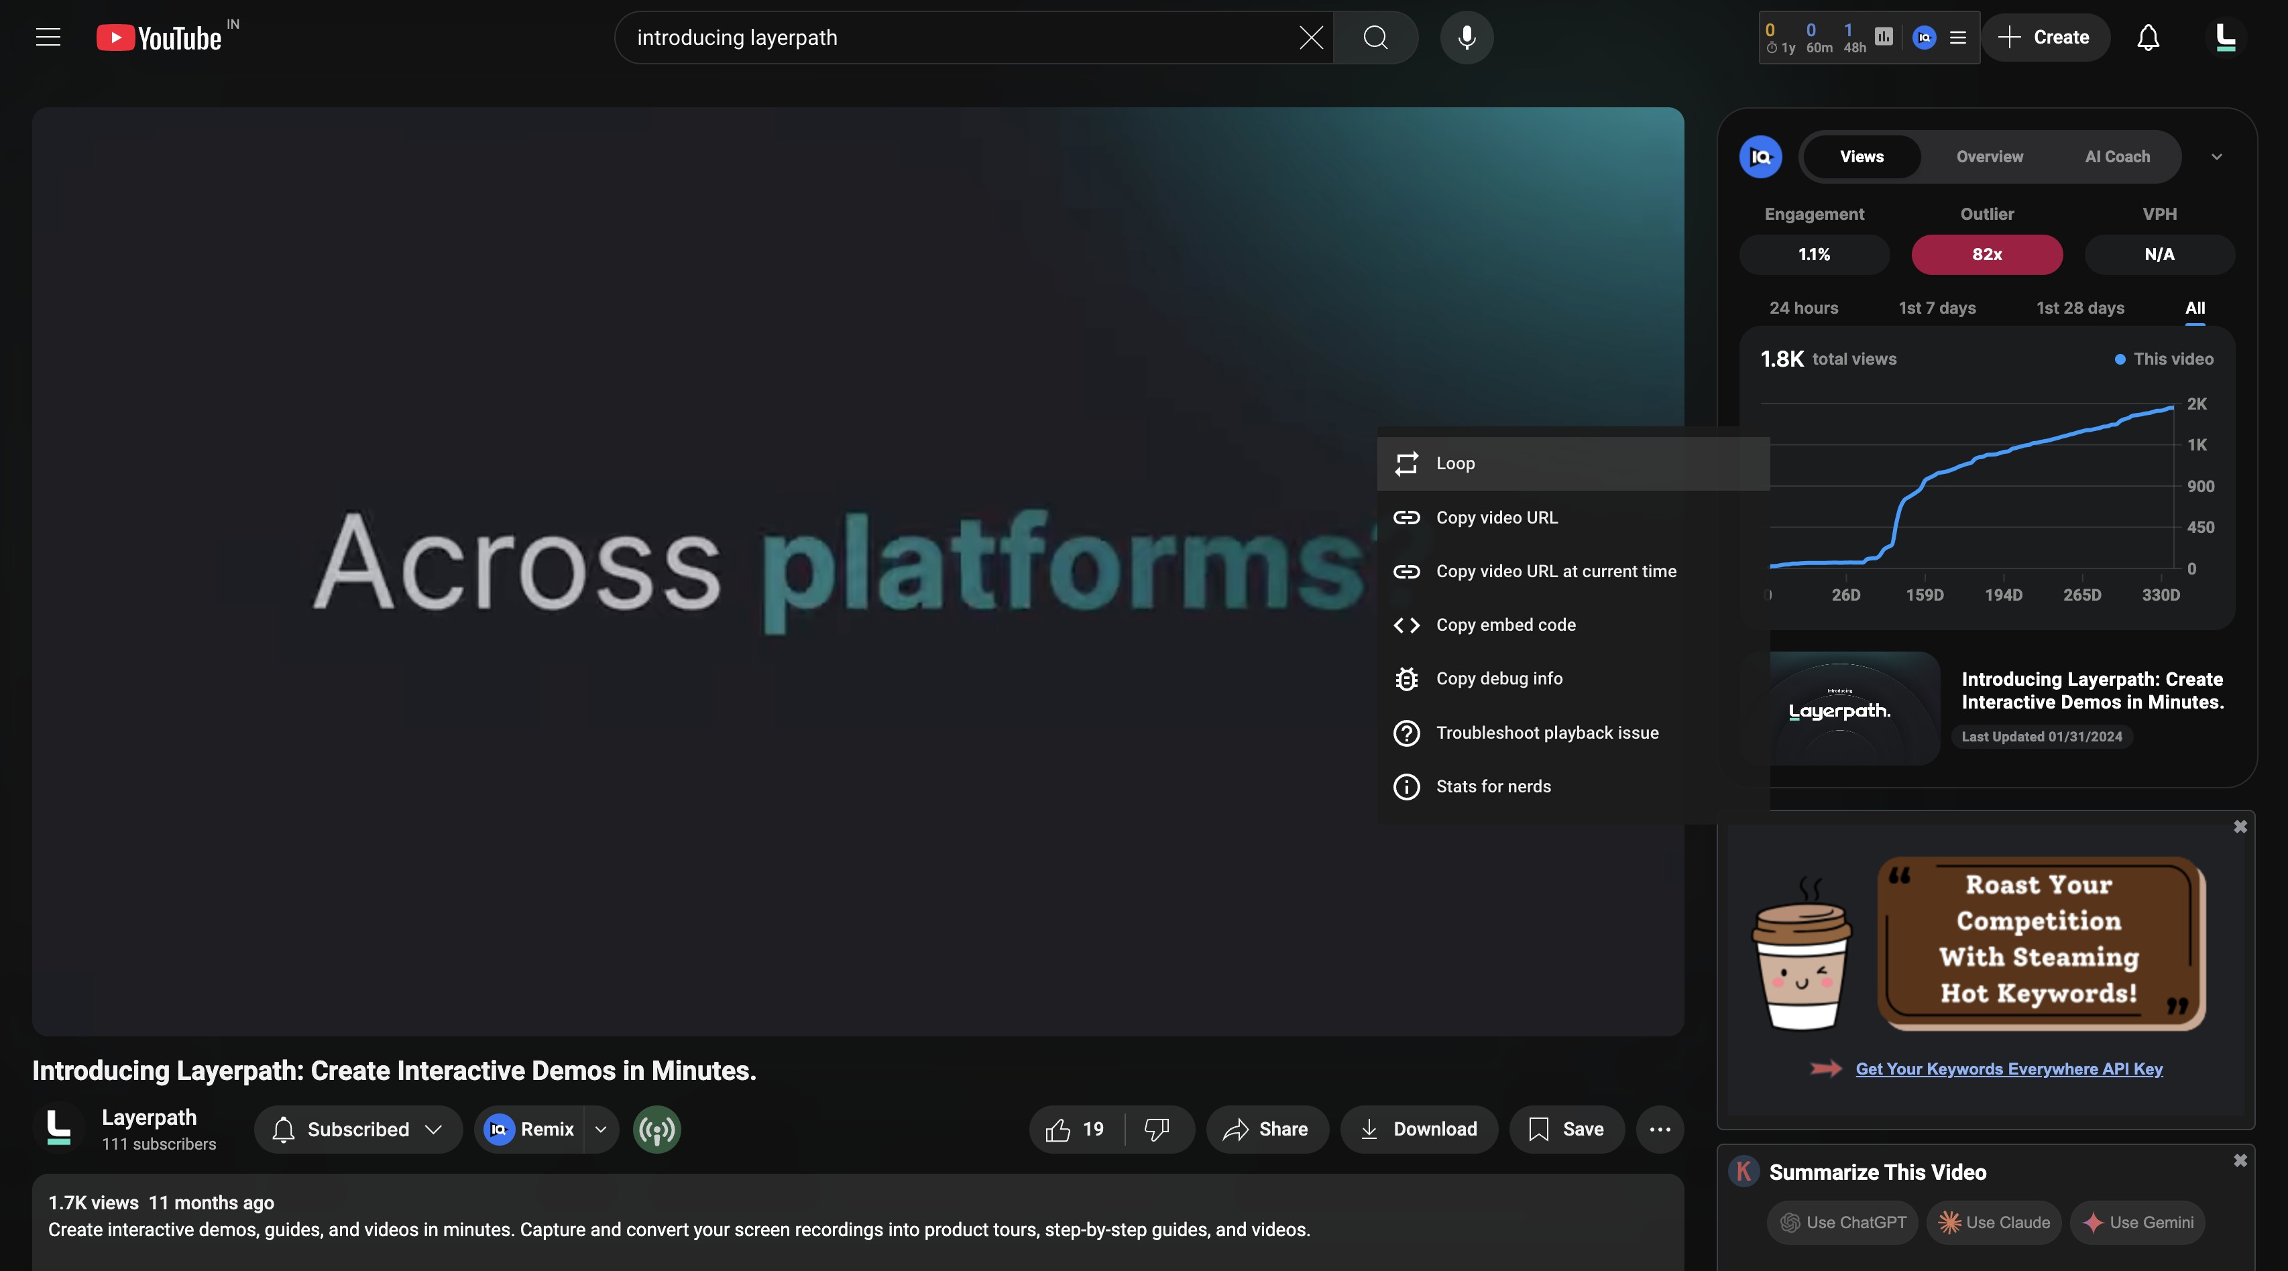Open Get Your Keywords Everywhere API Key link
2288x1271 pixels.
tap(2009, 1069)
